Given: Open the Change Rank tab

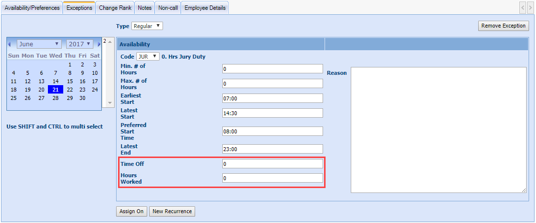Looking at the screenshot, I should pos(115,8).
